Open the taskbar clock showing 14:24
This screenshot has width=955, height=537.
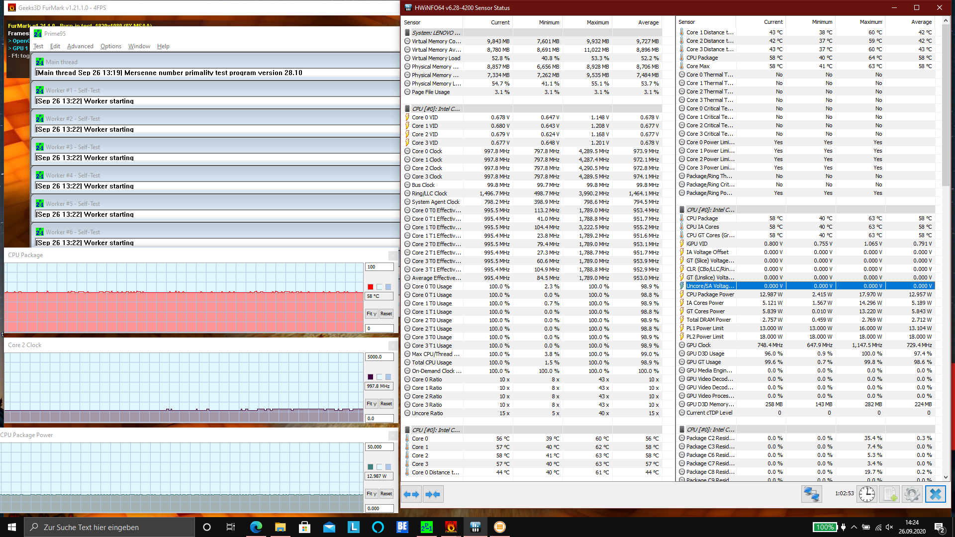tap(912, 527)
